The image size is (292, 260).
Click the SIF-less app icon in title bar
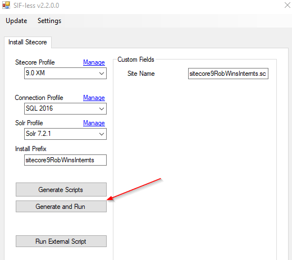6,5
